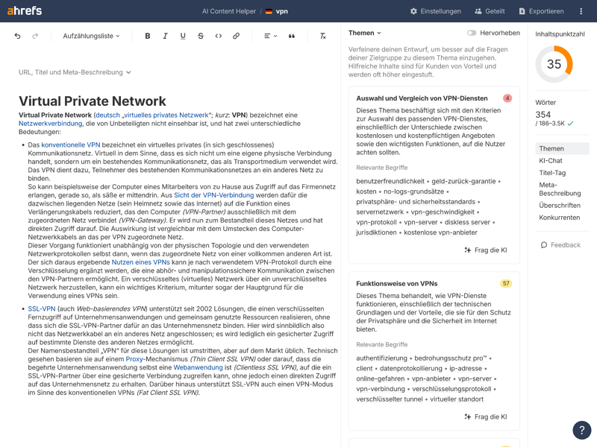Screen dimensions: 597x447
Task: Insert a hyperlink via link icon
Action: pyautogui.click(x=237, y=36)
